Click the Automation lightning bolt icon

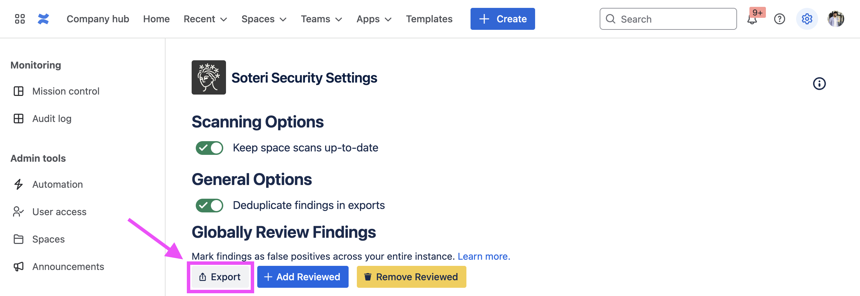tap(19, 184)
